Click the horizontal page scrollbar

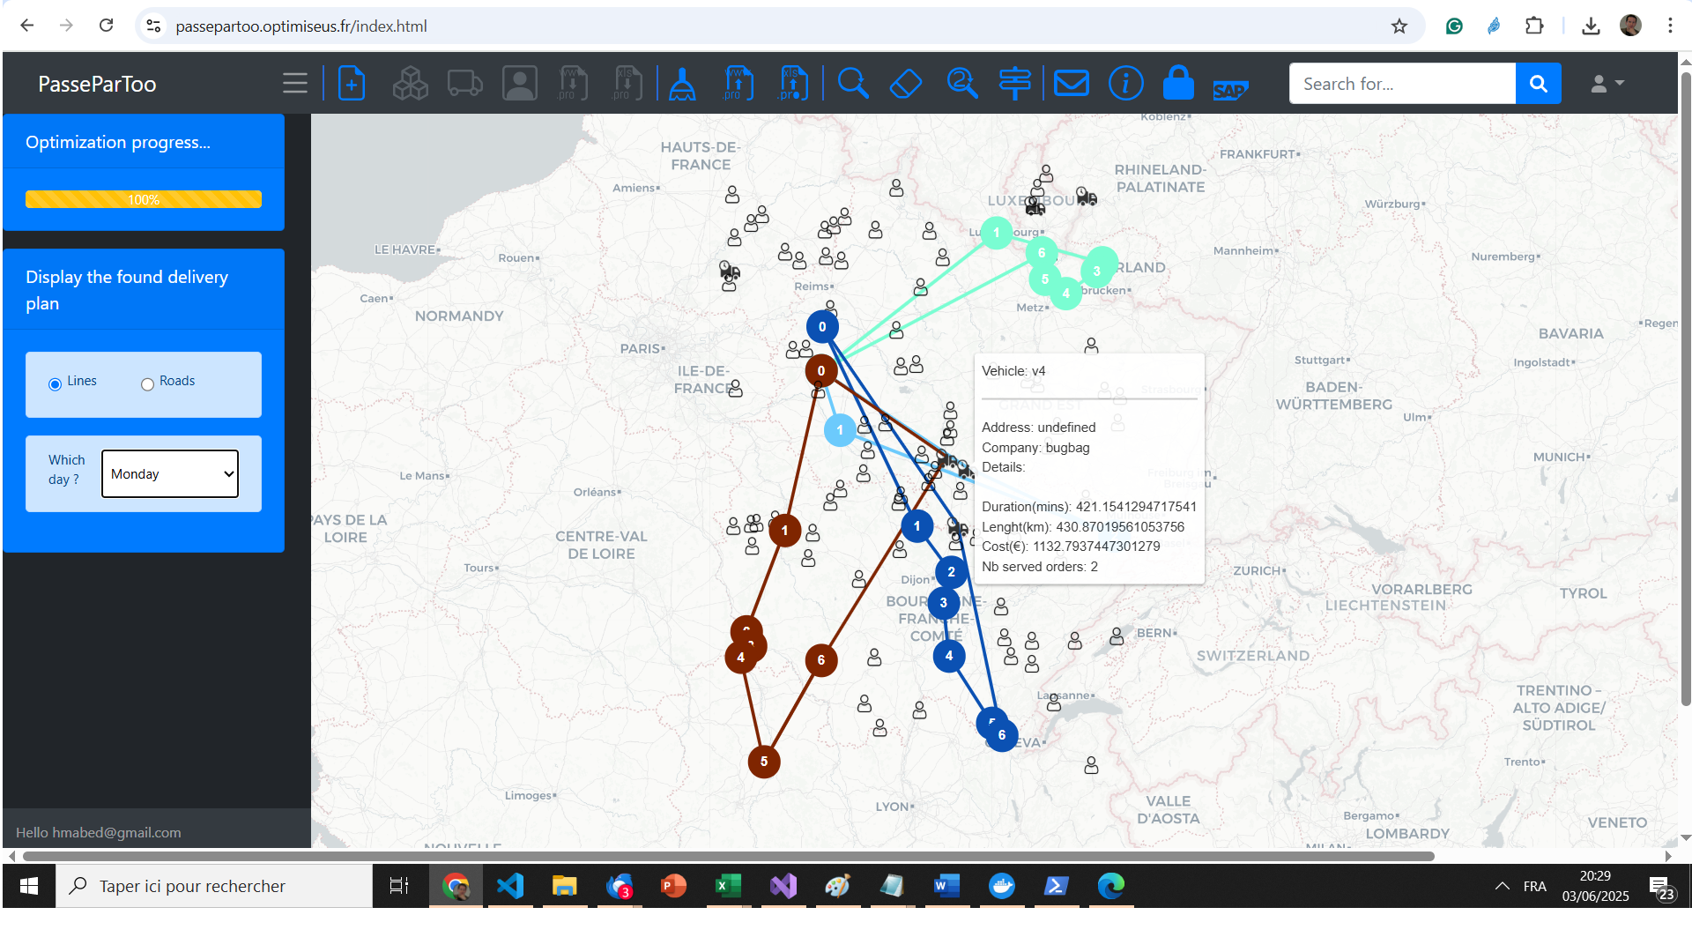click(x=728, y=856)
